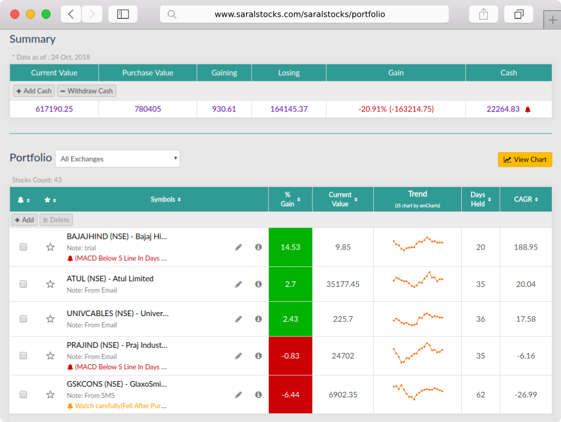Edit the ATUL row with pencil icon
Image resolution: width=561 pixels, height=422 pixels.
click(x=238, y=284)
